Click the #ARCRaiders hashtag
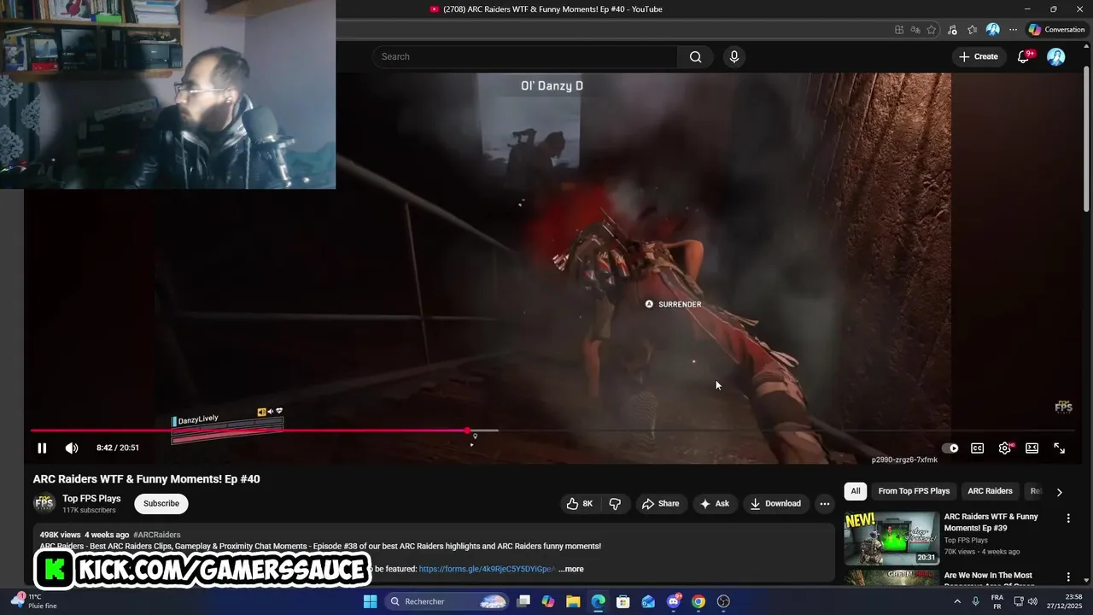 pyautogui.click(x=157, y=535)
